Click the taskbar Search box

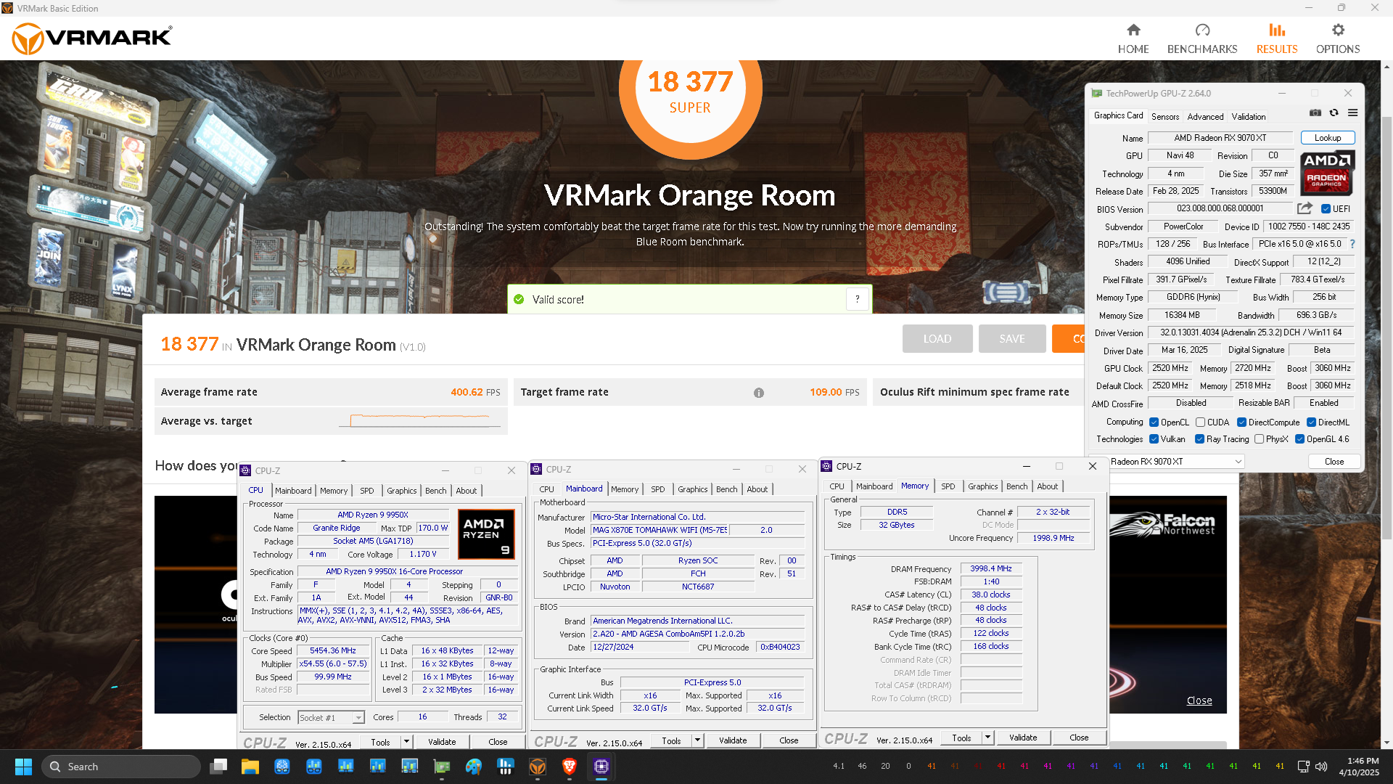120,767
